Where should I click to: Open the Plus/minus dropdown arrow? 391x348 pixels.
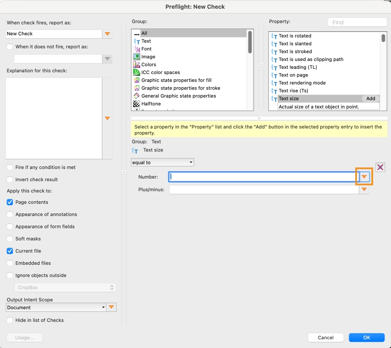pyautogui.click(x=364, y=189)
